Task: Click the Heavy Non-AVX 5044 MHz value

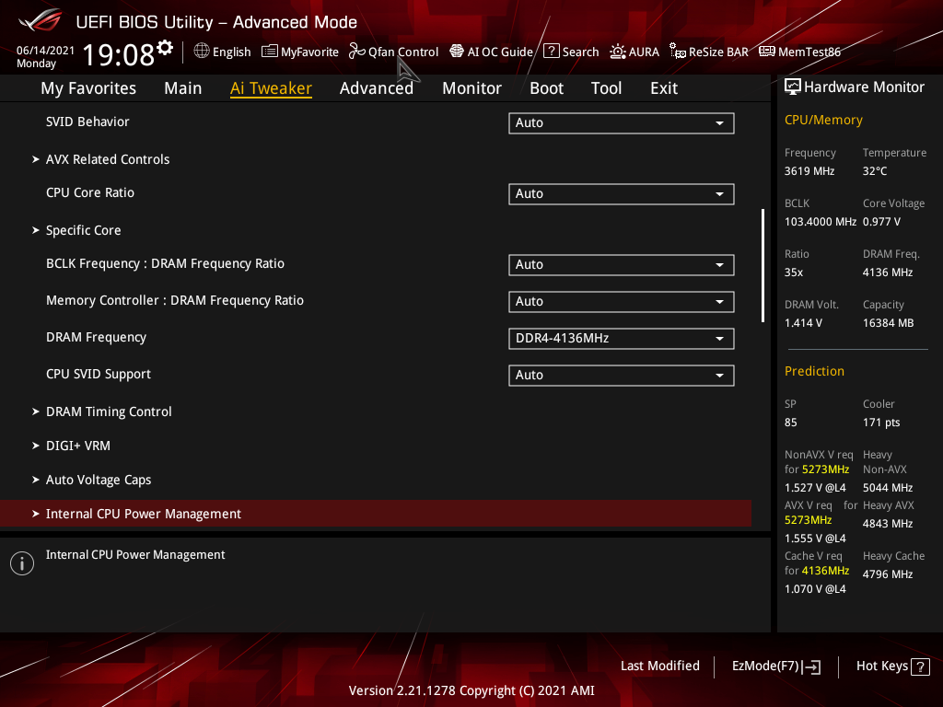Action: coord(888,488)
